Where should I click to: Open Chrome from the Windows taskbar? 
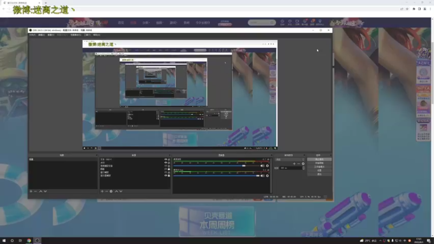click(x=29, y=241)
